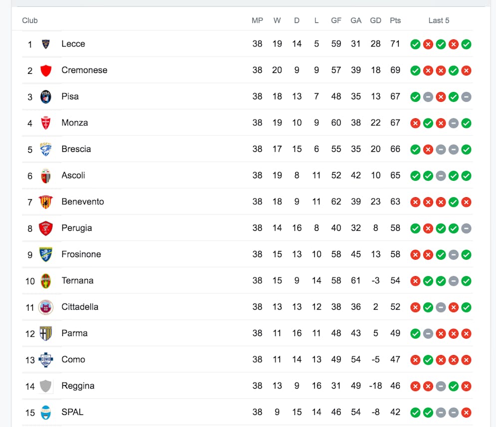The height and width of the screenshot is (427, 496).
Task: Click the Brescia club crest icon
Action: (46, 149)
